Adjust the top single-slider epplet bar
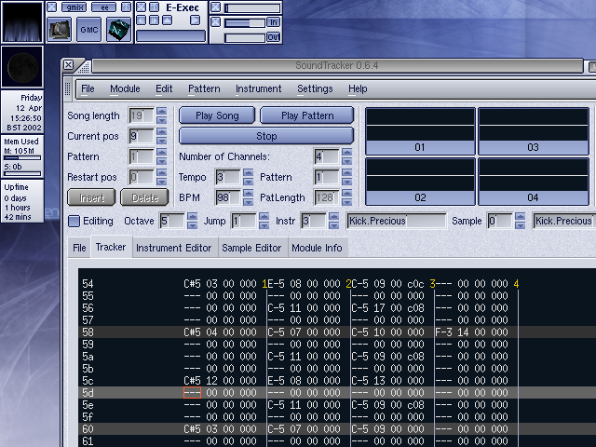This screenshot has height=447, width=596. pyautogui.click(x=252, y=8)
